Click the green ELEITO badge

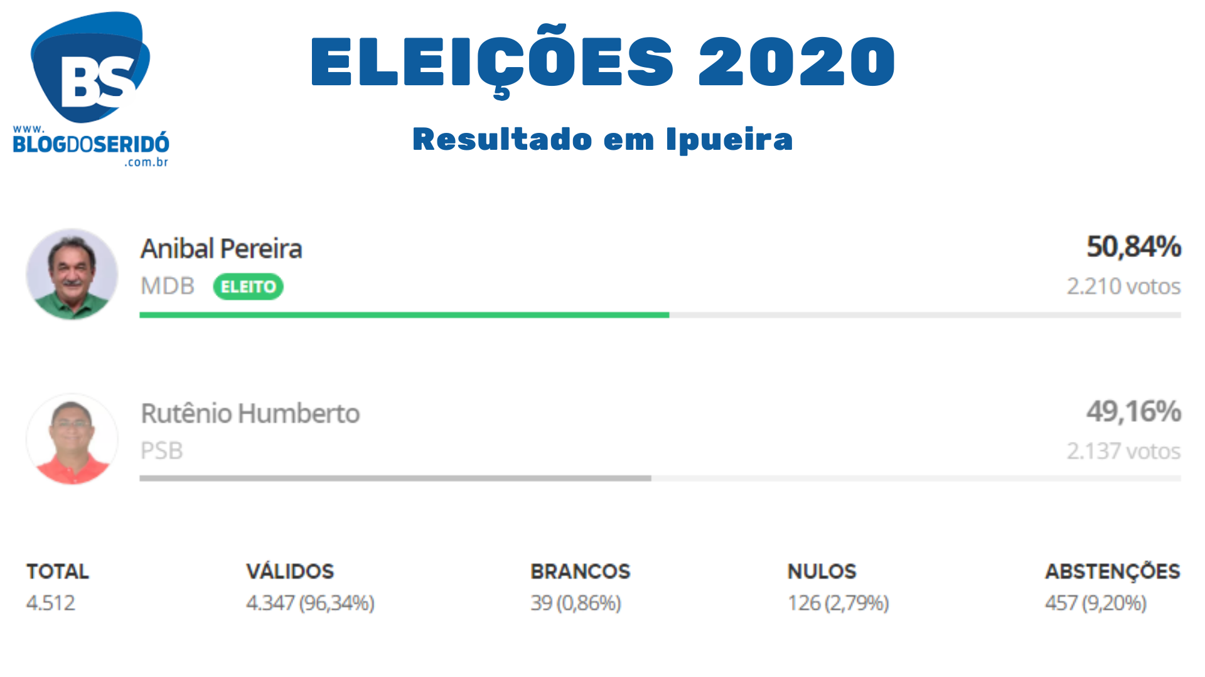tap(249, 286)
